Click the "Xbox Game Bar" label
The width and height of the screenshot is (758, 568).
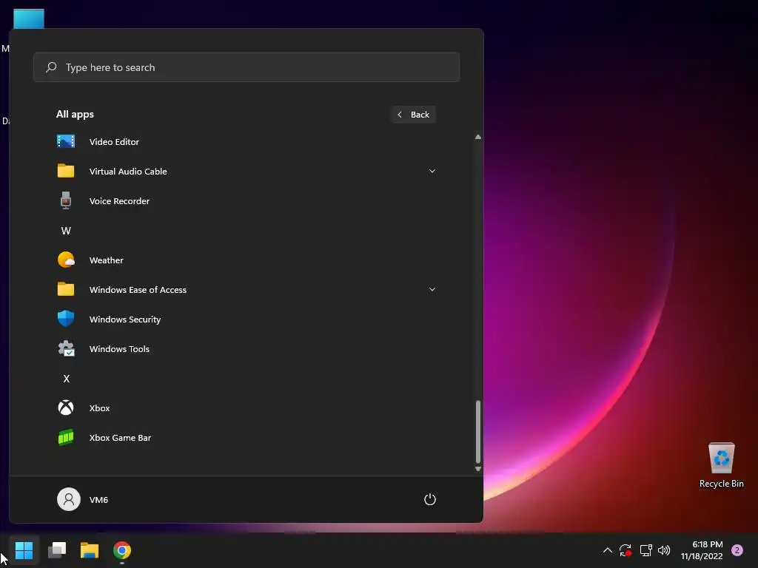(120, 438)
